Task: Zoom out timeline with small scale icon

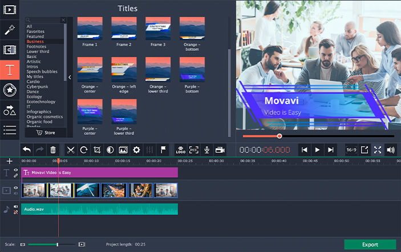Action: [22, 245]
